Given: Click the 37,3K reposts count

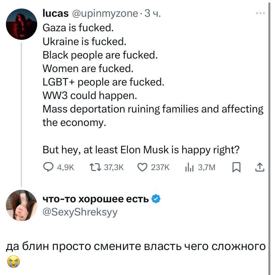Looking at the screenshot, I should 114,168.
